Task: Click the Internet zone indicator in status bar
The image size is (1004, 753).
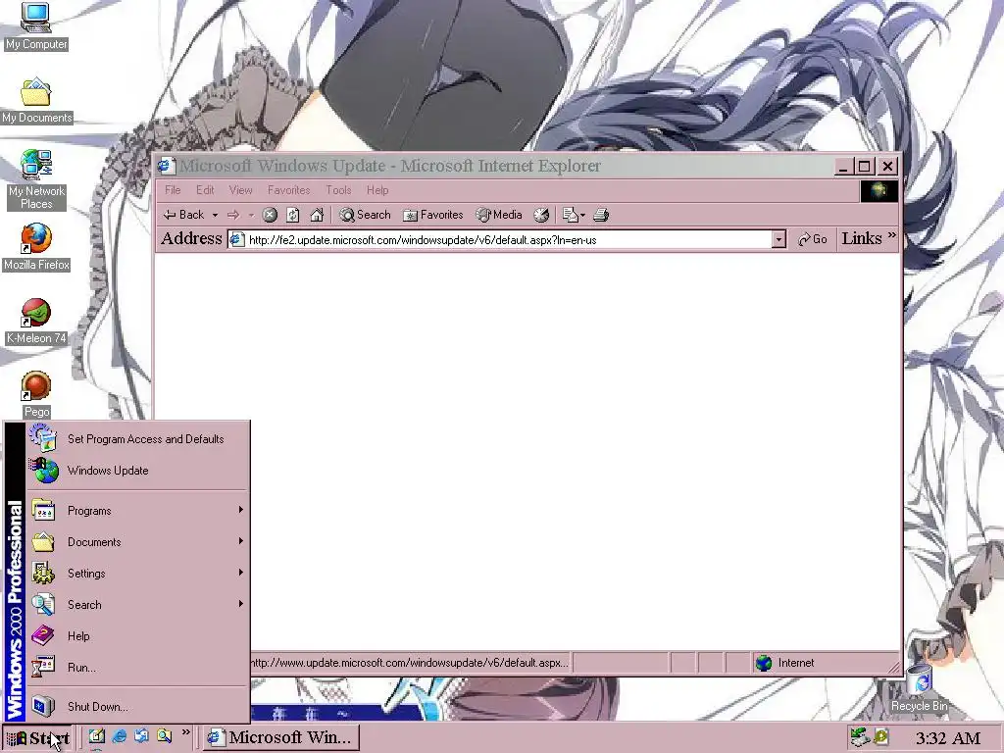Action: point(784,663)
